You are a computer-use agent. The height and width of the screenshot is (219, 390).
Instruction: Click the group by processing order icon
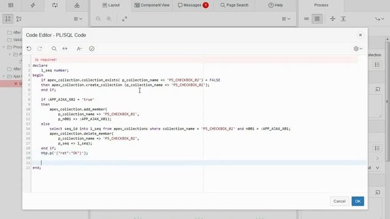coord(8,19)
